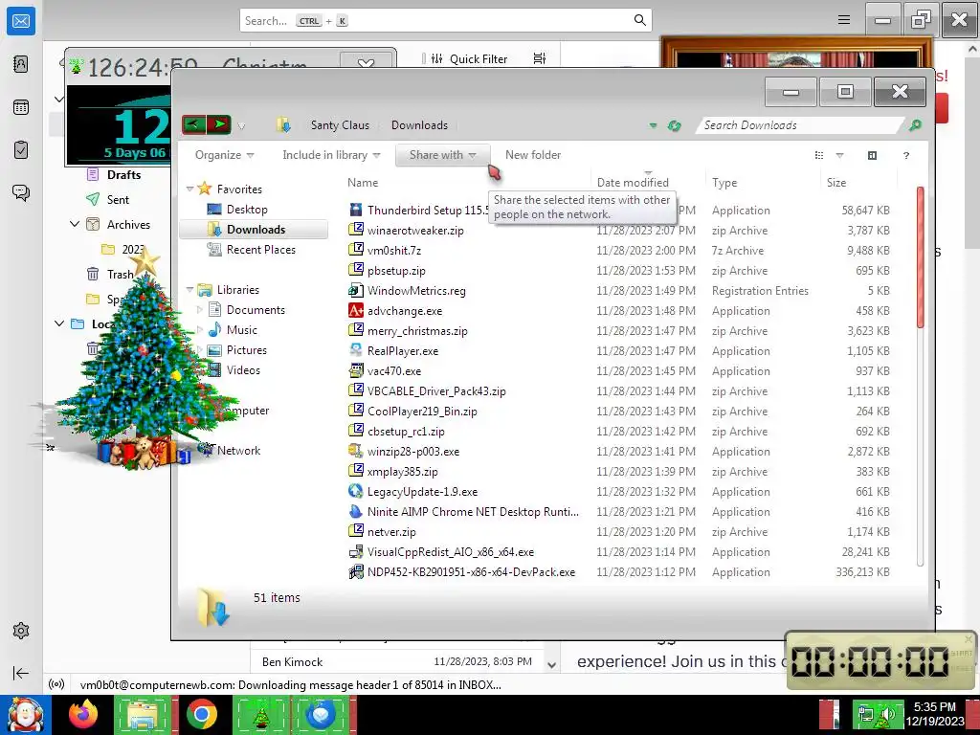Click Santy Claus breadcrumb

[x=340, y=125]
